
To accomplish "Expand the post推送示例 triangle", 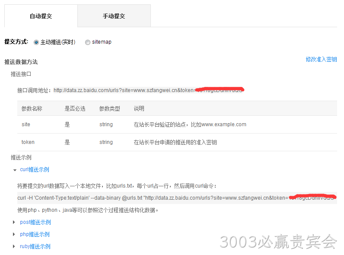I will pyautogui.click(x=14, y=222).
